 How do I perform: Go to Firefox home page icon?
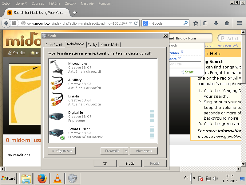click(227, 23)
